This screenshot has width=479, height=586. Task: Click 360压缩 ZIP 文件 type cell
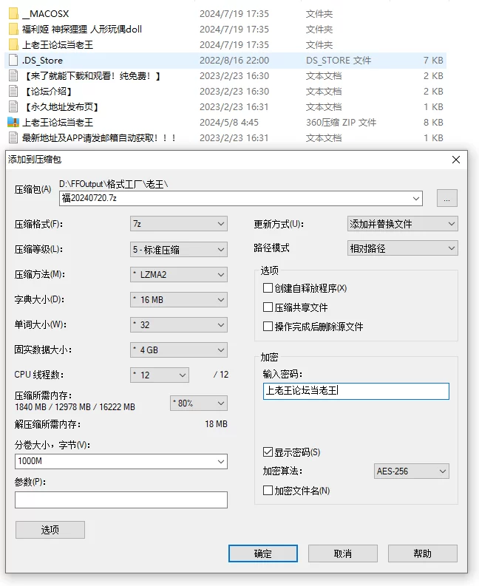pos(341,122)
